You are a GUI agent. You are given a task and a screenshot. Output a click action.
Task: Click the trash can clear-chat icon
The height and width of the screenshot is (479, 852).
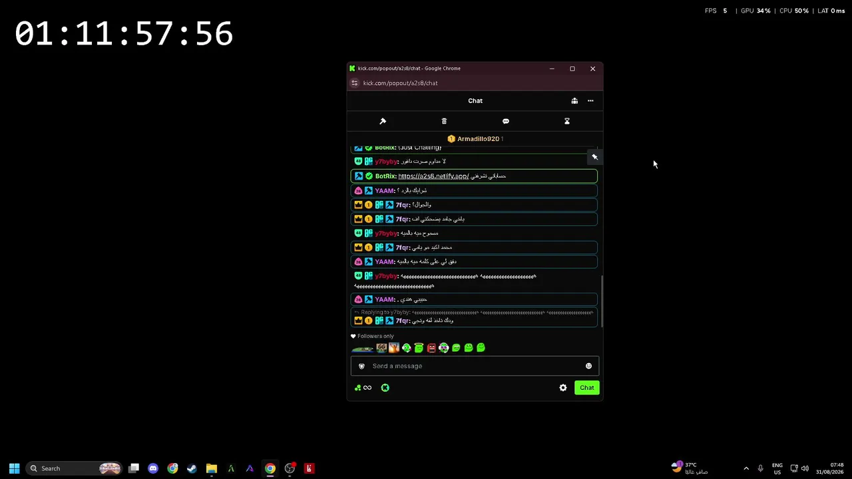(x=444, y=121)
